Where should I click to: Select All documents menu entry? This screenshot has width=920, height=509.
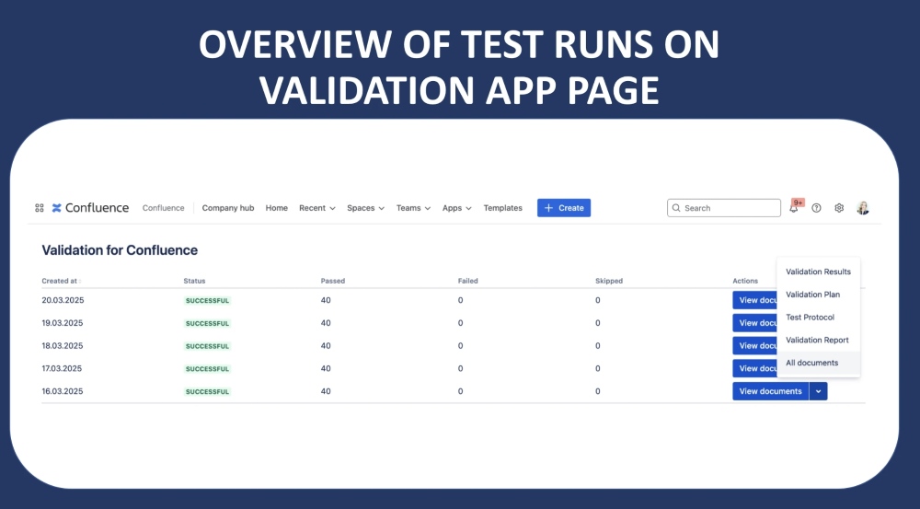click(818, 363)
